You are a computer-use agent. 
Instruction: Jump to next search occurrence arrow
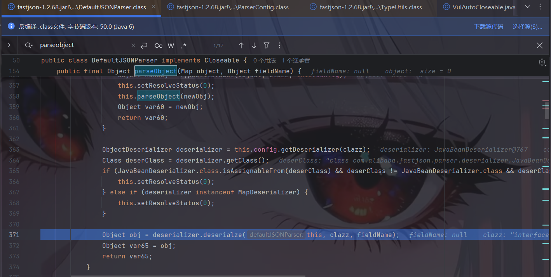254,45
